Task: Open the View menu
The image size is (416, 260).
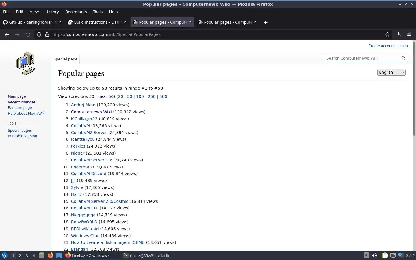Action: (x=34, y=12)
